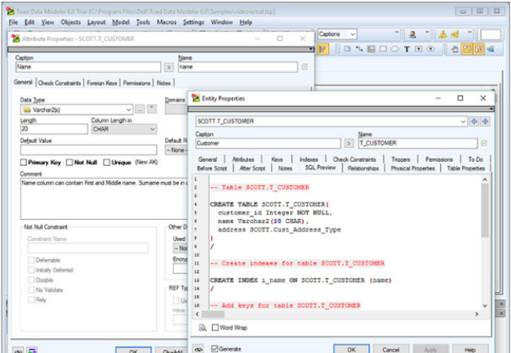Screen dimensions: 511x353
Task: Open the Tools menu
Action: click(x=143, y=23)
